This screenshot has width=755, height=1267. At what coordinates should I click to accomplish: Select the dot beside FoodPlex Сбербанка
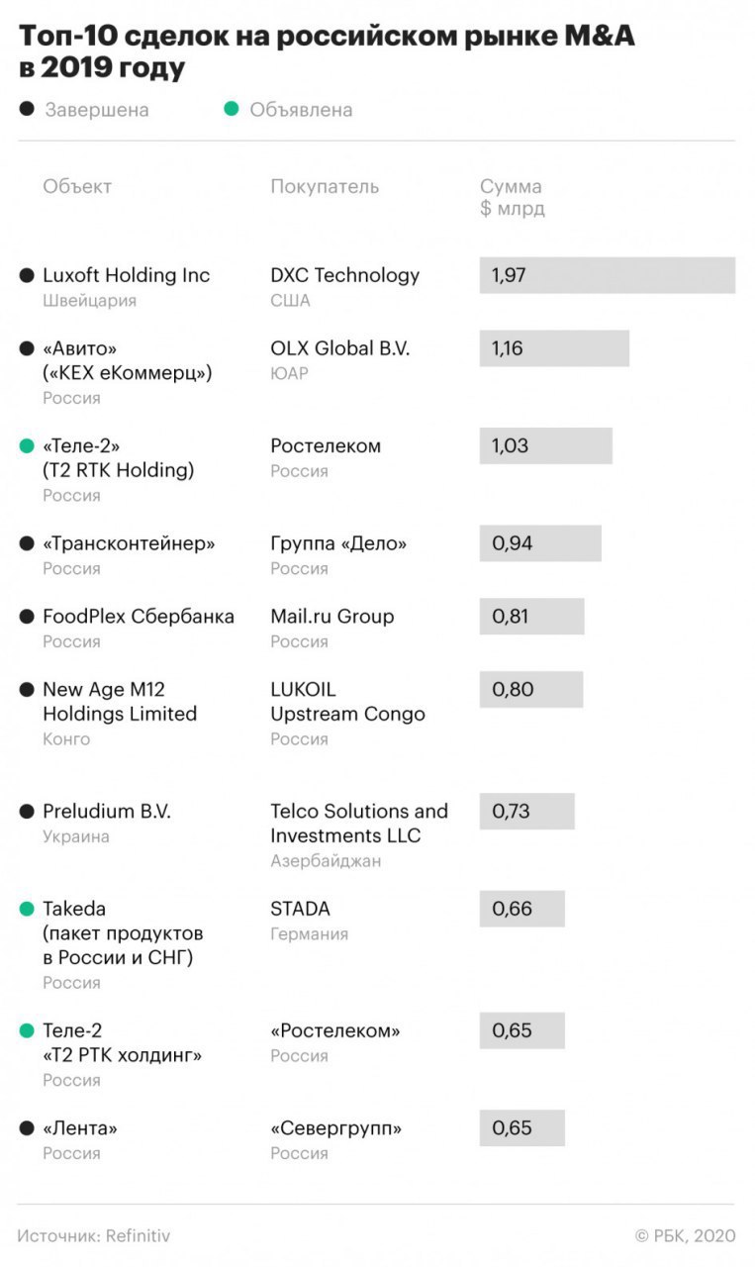coord(27,617)
